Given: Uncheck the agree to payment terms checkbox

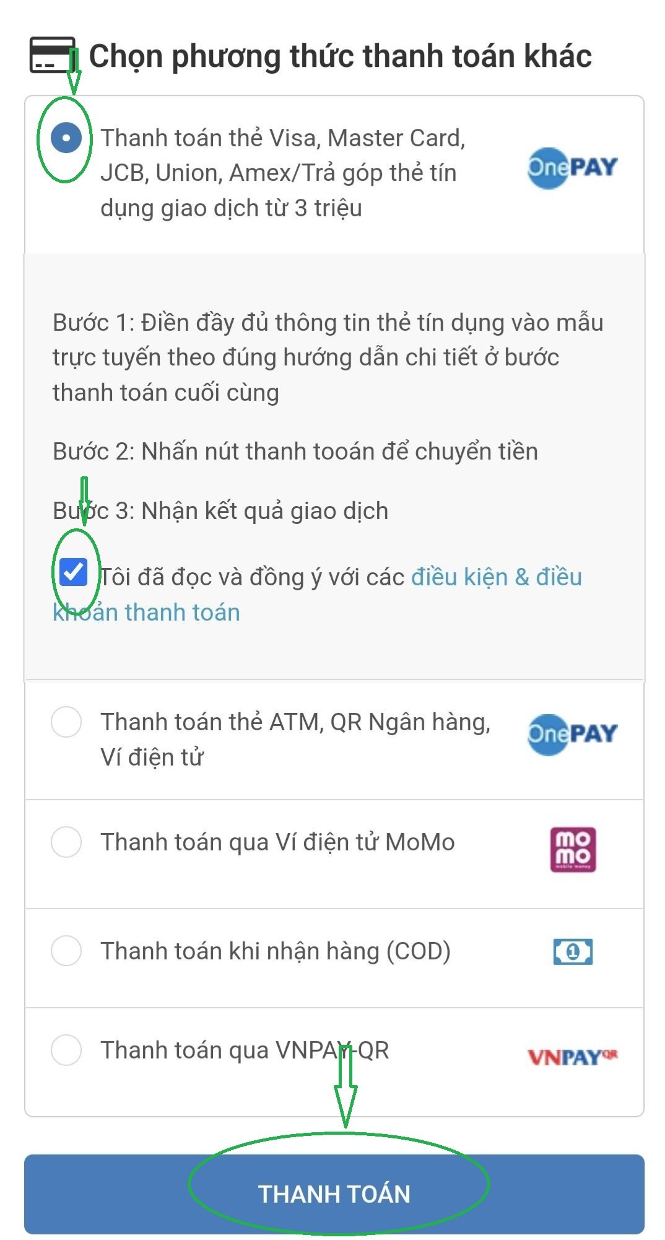Looking at the screenshot, I should point(73,572).
